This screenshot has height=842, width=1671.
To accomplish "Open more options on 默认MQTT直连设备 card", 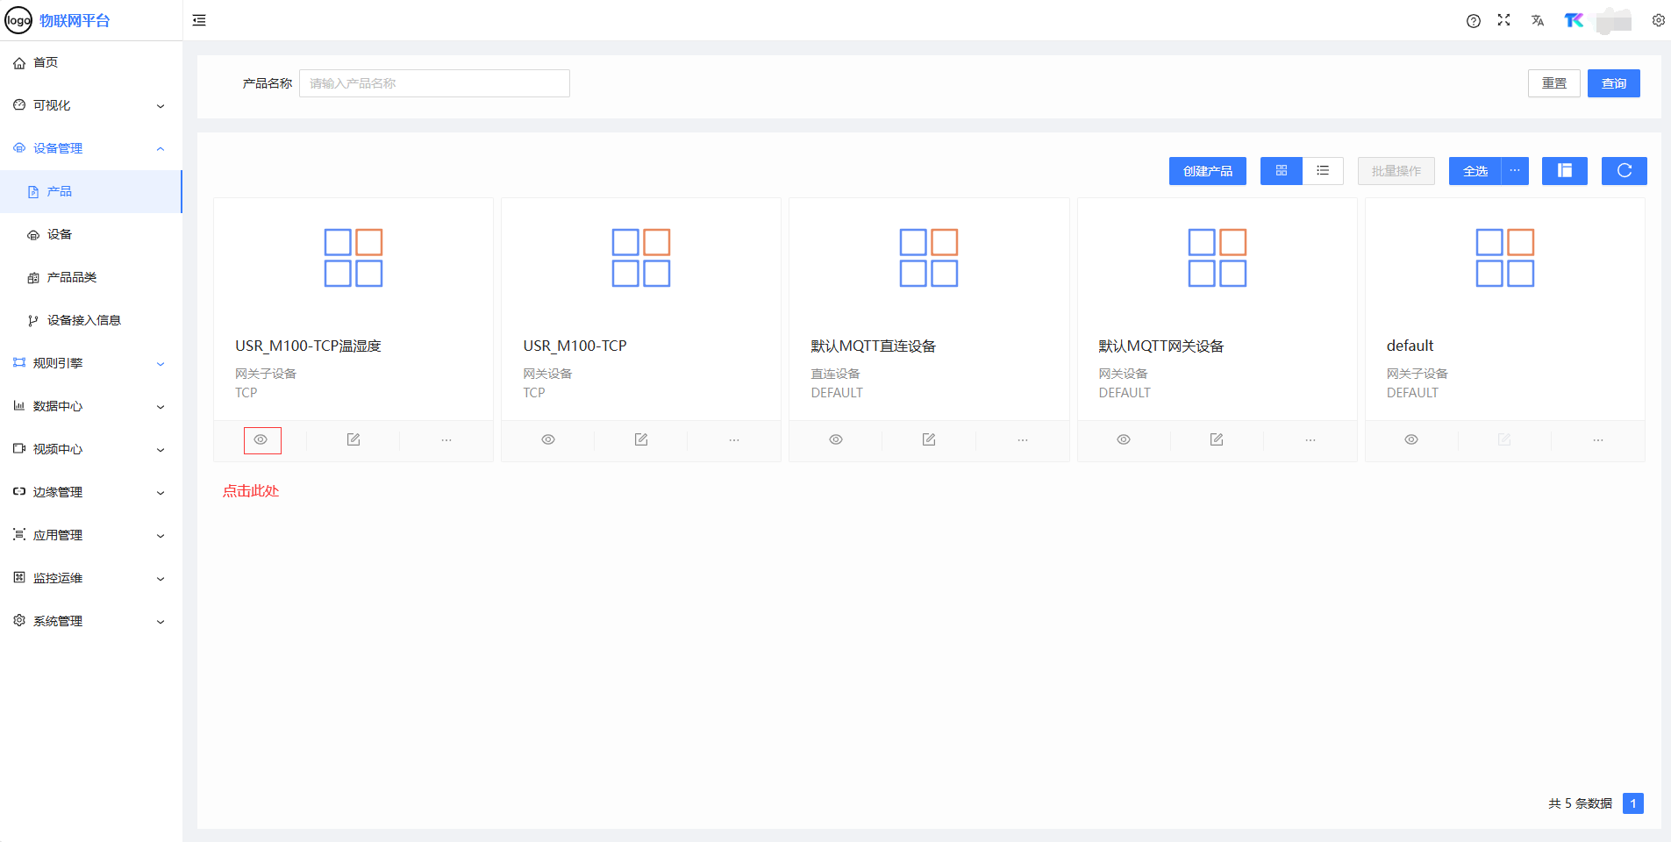I will [1022, 439].
